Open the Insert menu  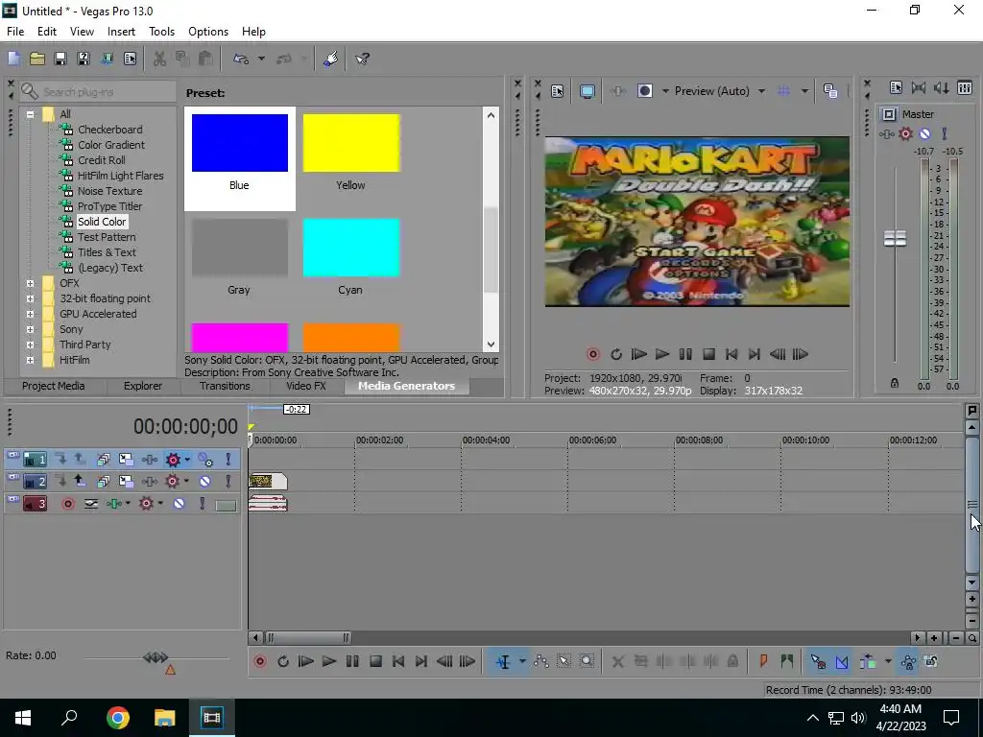click(121, 32)
